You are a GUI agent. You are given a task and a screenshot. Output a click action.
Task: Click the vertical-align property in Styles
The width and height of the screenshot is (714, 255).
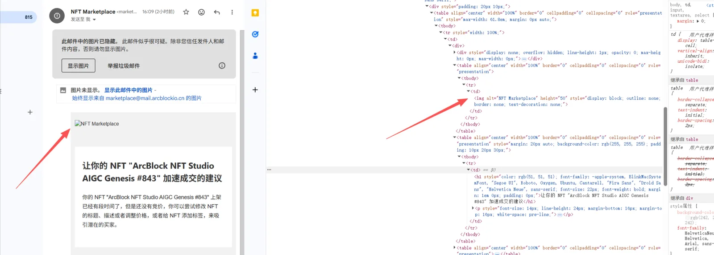coord(695,51)
